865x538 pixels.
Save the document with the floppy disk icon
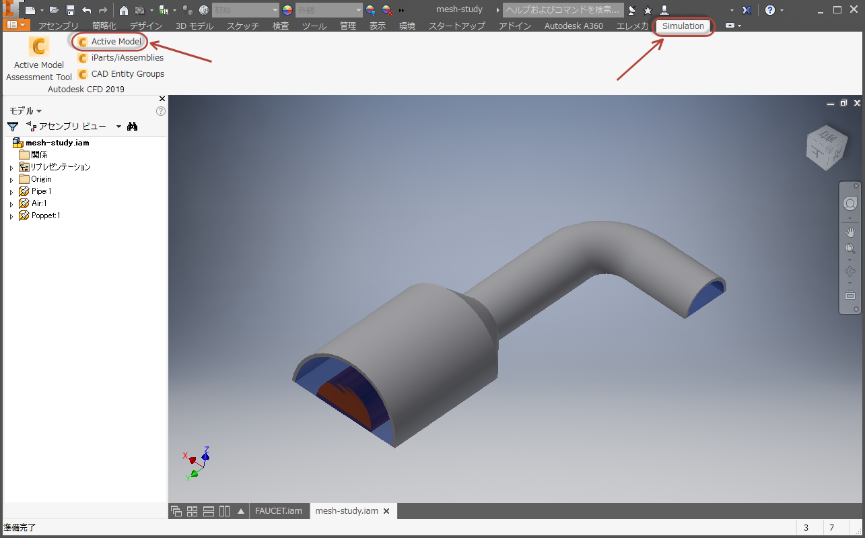coord(71,10)
